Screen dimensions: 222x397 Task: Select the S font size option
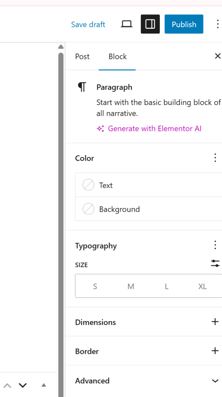click(x=95, y=287)
